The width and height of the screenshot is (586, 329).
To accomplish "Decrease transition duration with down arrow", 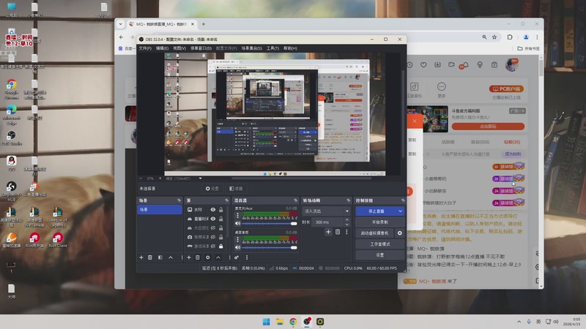I will tap(346, 224).
